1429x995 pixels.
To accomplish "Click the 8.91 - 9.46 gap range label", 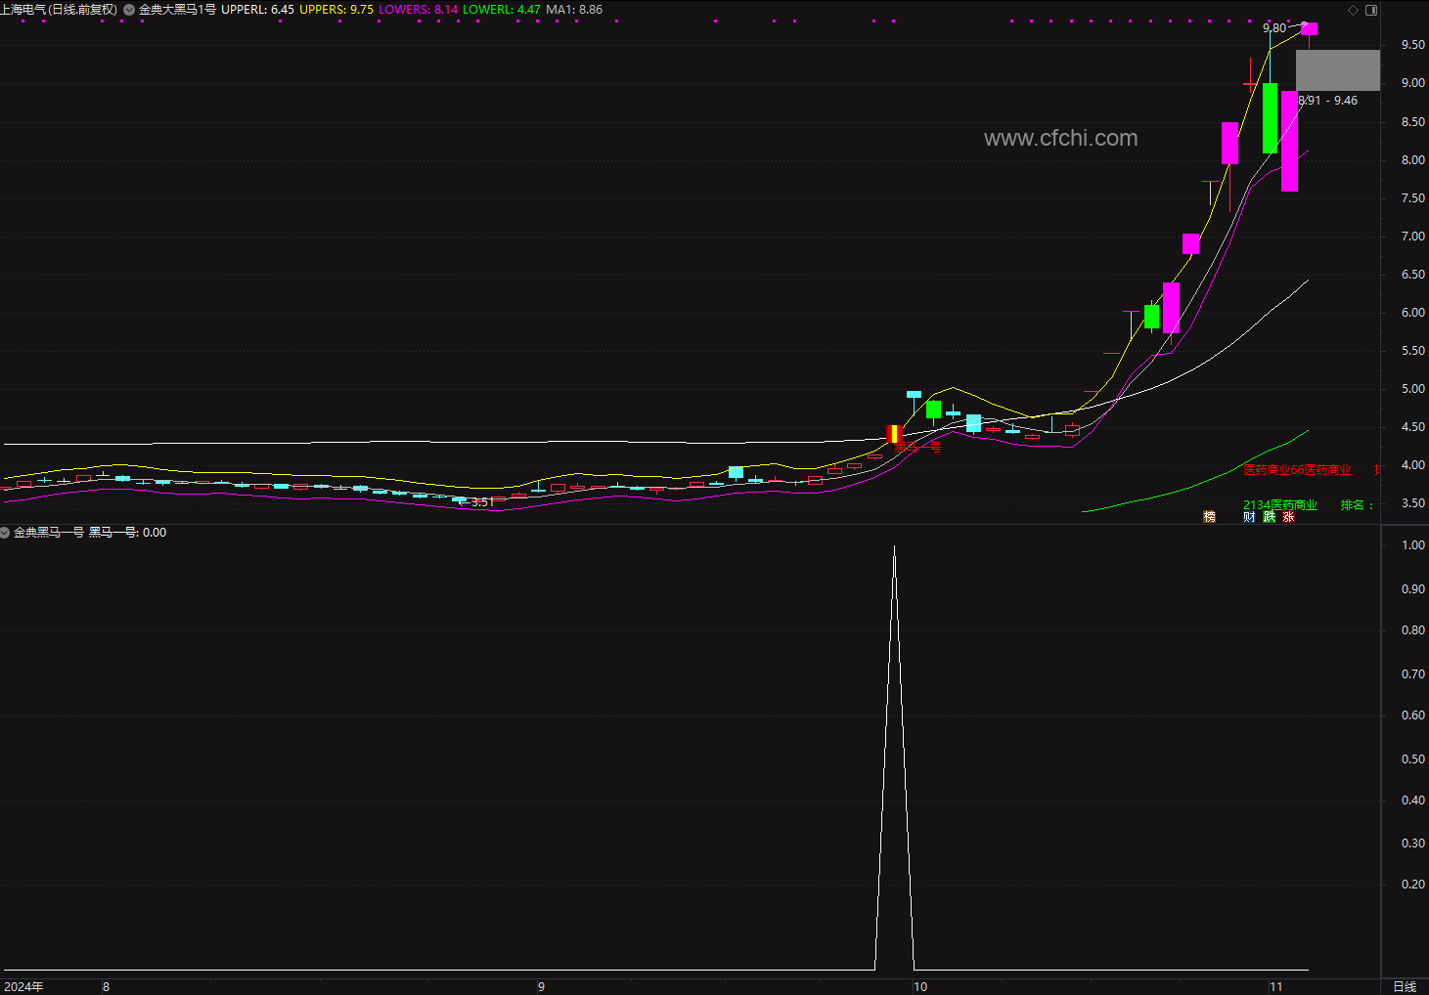I will [x=1328, y=101].
